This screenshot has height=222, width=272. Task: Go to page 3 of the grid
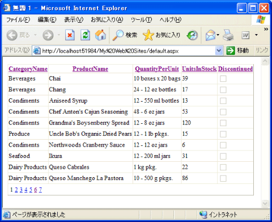21,190
